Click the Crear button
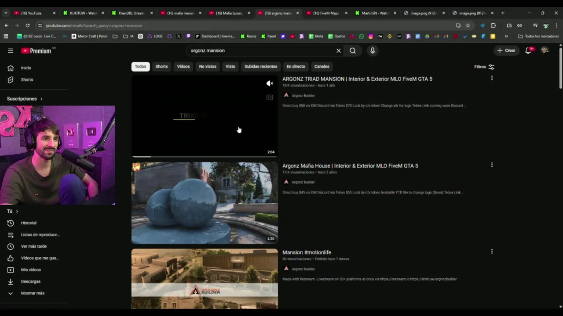 point(506,50)
